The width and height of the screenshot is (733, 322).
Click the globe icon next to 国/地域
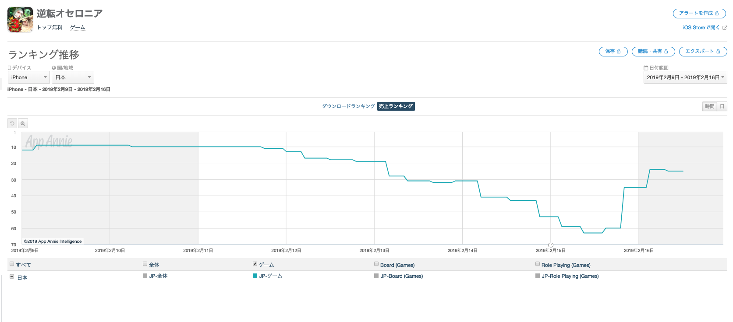[x=54, y=68]
